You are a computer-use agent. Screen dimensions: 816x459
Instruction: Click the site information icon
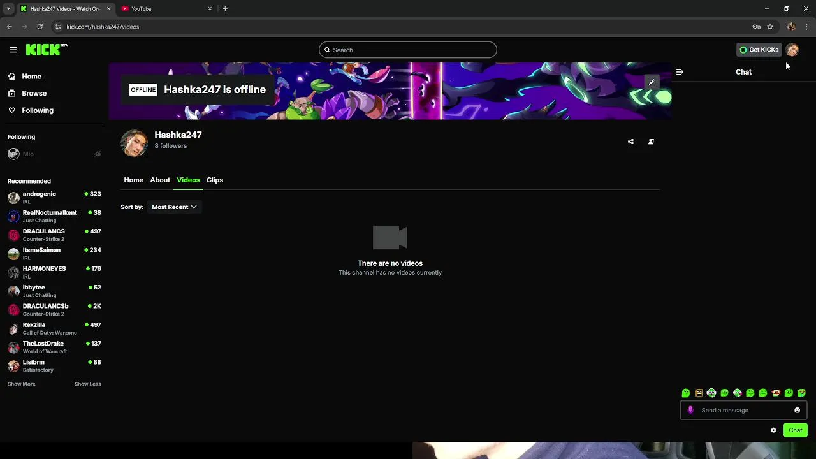(58, 27)
